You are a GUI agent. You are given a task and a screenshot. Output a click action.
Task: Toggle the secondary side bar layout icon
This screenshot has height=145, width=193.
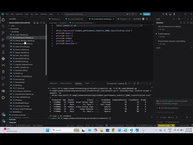click(x=174, y=14)
